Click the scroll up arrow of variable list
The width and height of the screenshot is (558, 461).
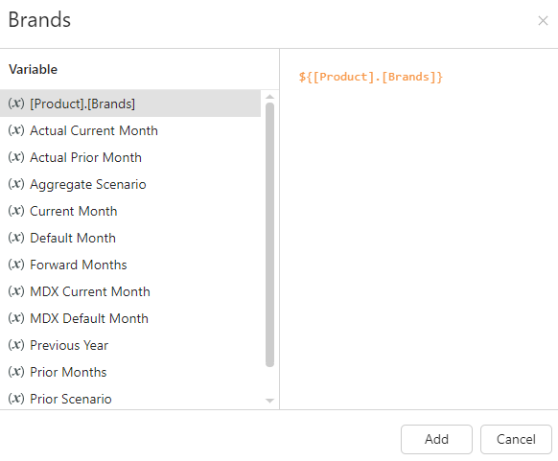269,97
